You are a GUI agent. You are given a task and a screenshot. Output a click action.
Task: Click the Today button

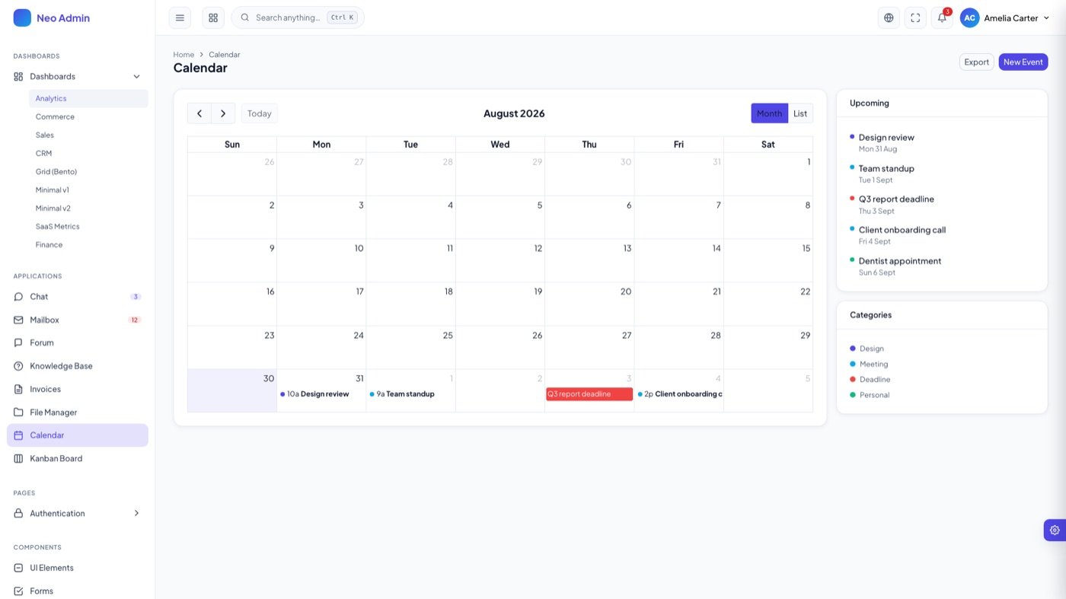coord(260,113)
